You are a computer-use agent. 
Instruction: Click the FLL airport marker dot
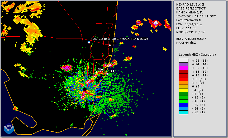tap(110, 45)
